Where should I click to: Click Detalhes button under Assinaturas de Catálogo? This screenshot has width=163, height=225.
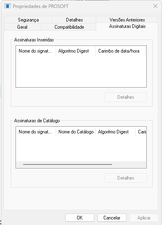(x=126, y=178)
